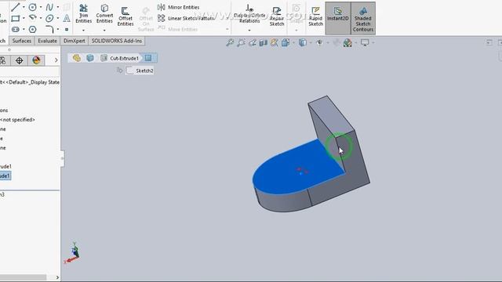The height and width of the screenshot is (282, 502).
Task: Open Circle tool dropdown arrow
Action: [x=41, y=7]
